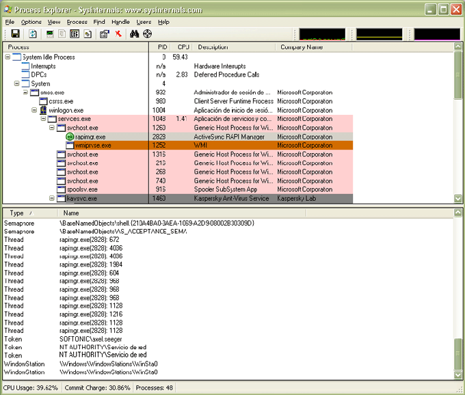Collapse the smss.exe tree node
The width and height of the screenshot is (465, 395).
click(26, 92)
